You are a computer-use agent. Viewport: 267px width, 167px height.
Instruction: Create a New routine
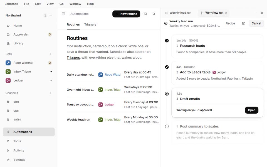[126, 14]
